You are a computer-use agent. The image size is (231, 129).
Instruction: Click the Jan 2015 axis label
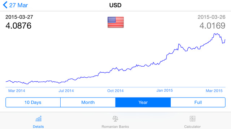click(x=165, y=91)
